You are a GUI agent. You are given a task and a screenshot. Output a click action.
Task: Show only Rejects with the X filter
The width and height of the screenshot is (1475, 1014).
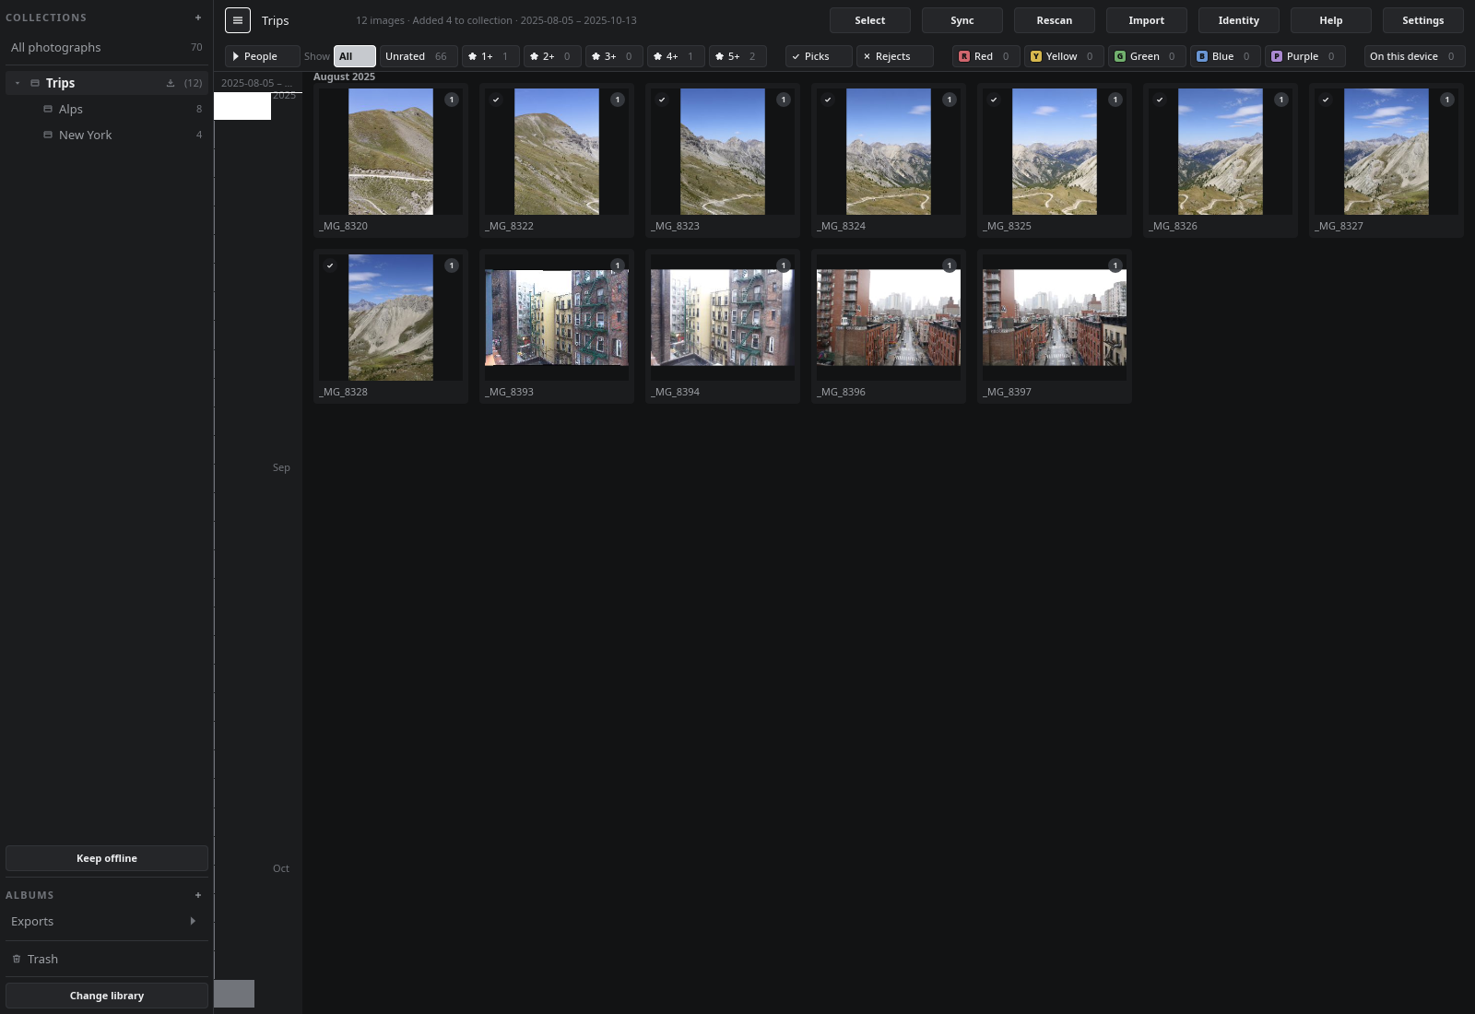point(895,56)
